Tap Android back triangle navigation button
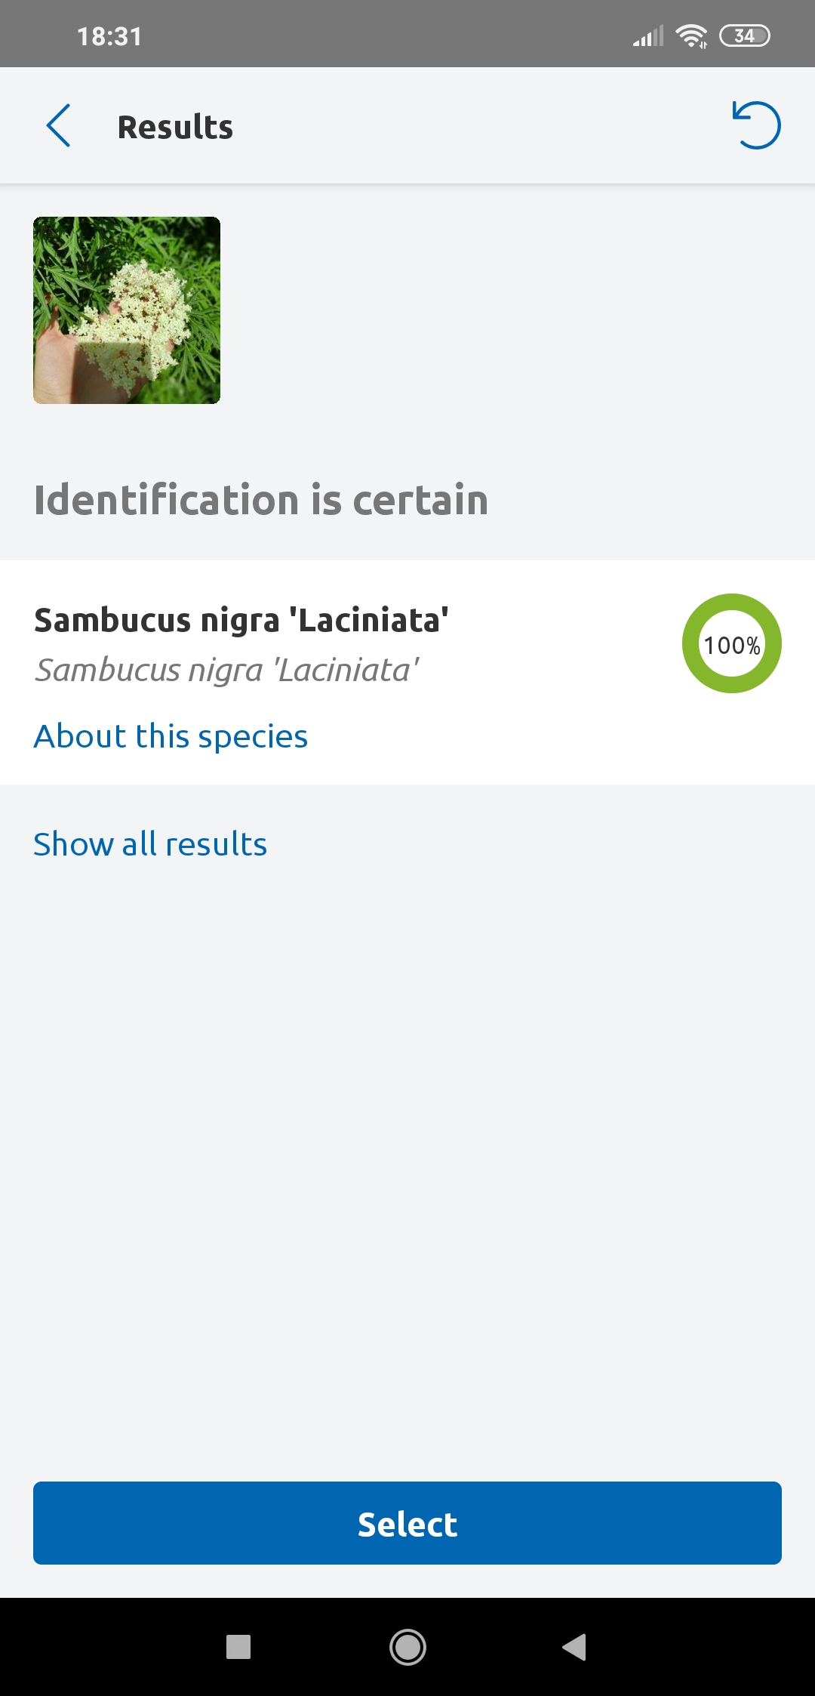This screenshot has height=1696, width=815. [575, 1647]
